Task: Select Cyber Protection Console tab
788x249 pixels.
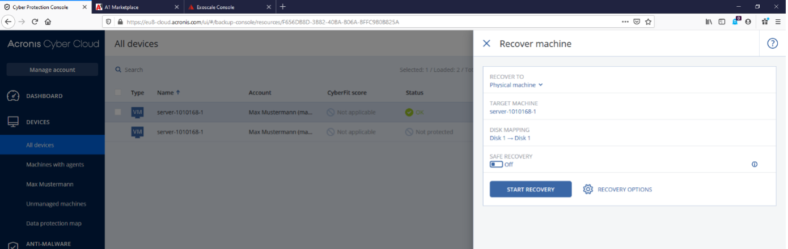Action: tap(45, 7)
